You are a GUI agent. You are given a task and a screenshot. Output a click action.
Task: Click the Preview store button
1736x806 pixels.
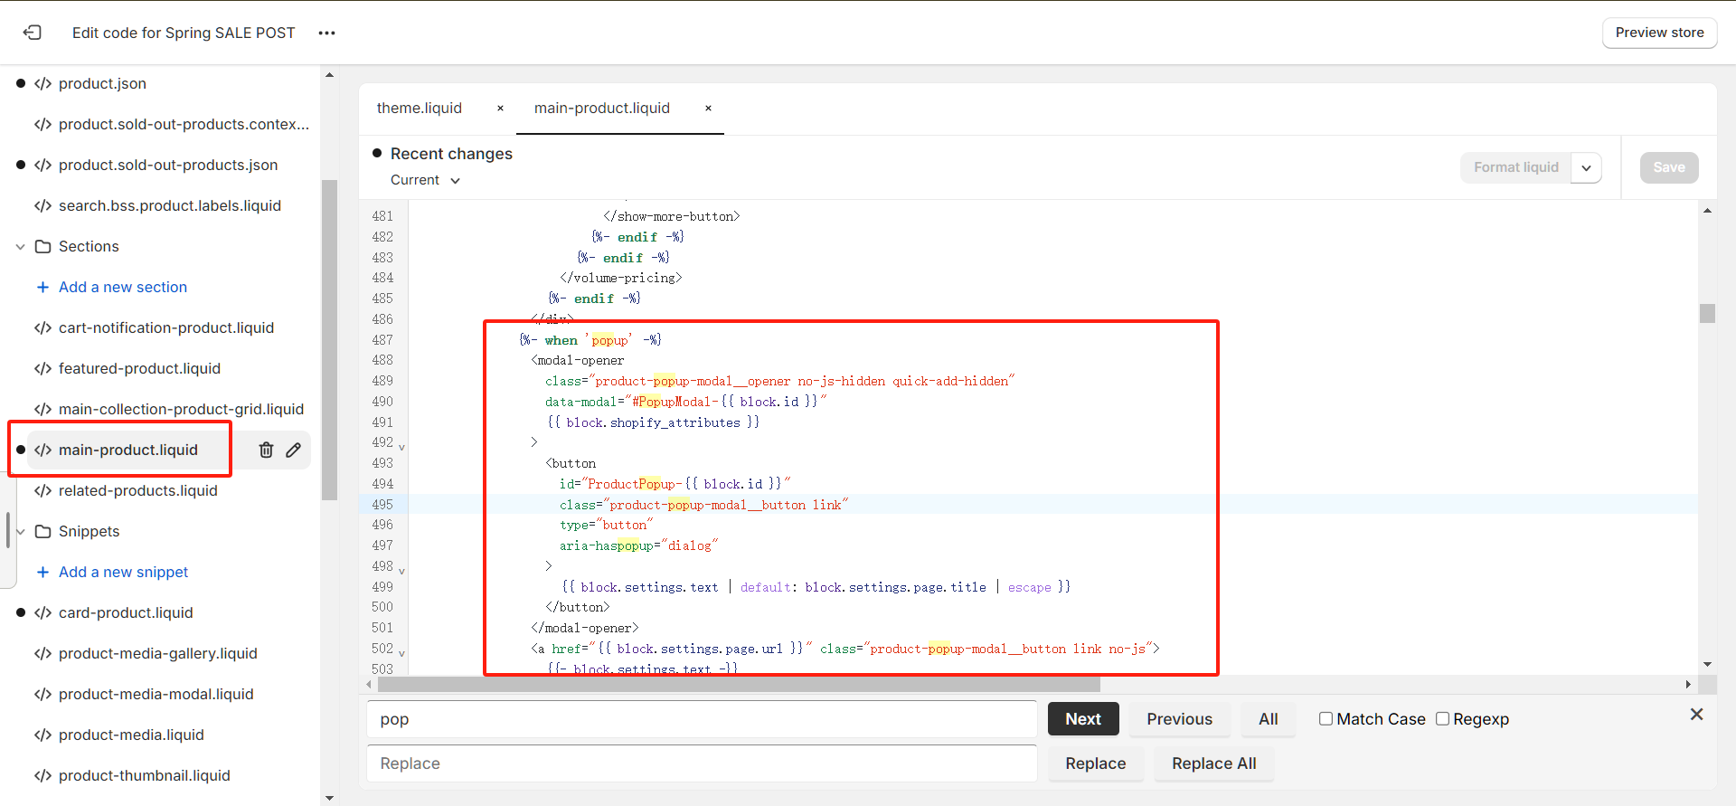tap(1659, 33)
